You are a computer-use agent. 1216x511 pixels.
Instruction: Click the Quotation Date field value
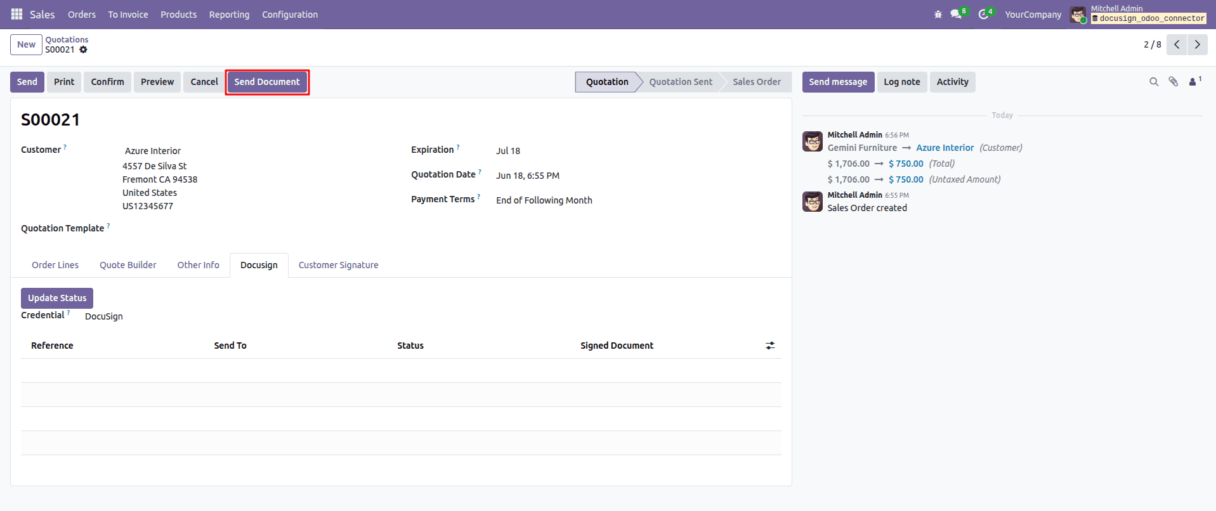click(528, 176)
